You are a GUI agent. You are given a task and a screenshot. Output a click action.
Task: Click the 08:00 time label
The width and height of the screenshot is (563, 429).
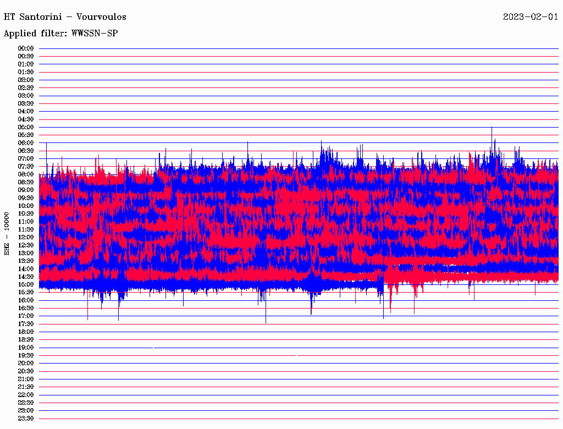pos(26,174)
